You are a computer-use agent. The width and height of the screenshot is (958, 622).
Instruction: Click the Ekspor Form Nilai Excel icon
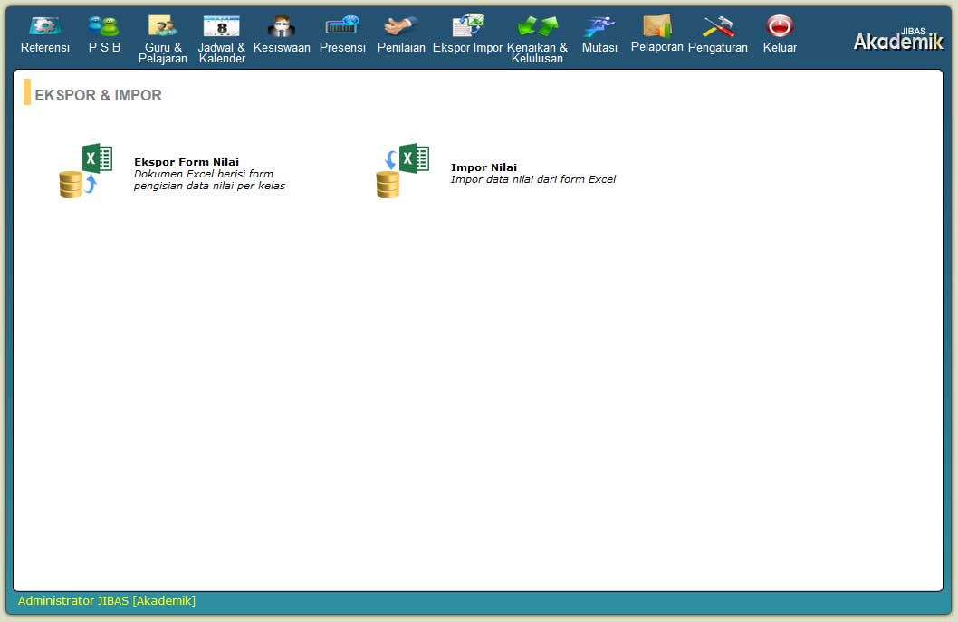coord(85,171)
